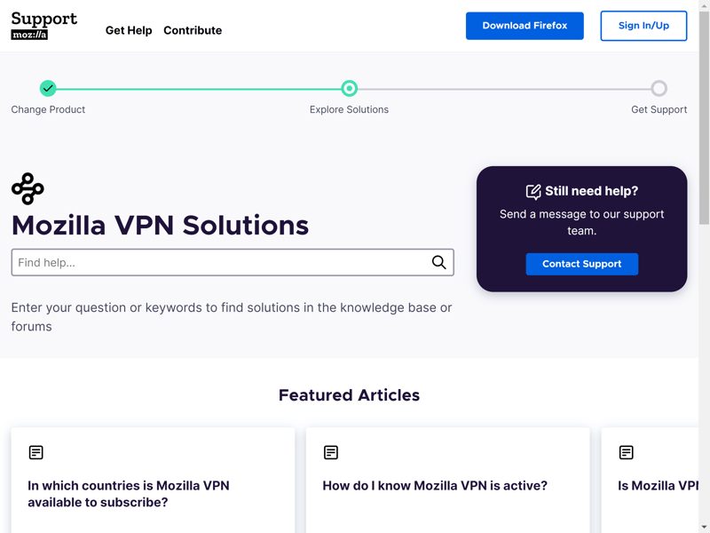Click the Mozilla VPN Solutions heading
Viewport: 710px width, 533px height.
(x=160, y=226)
